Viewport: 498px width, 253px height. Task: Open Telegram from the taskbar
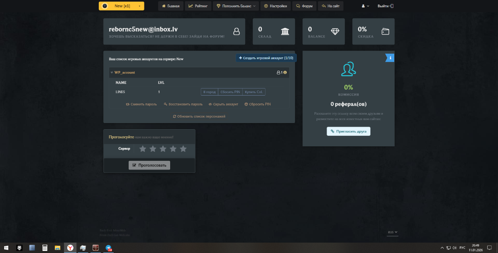[x=109, y=248]
